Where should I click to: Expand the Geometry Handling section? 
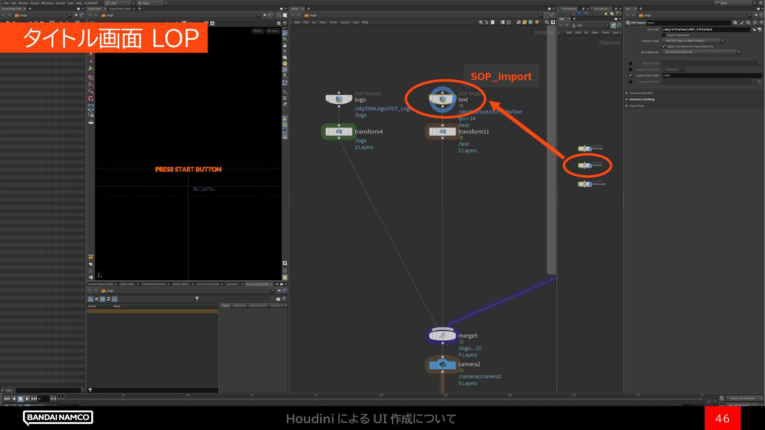[x=641, y=100]
